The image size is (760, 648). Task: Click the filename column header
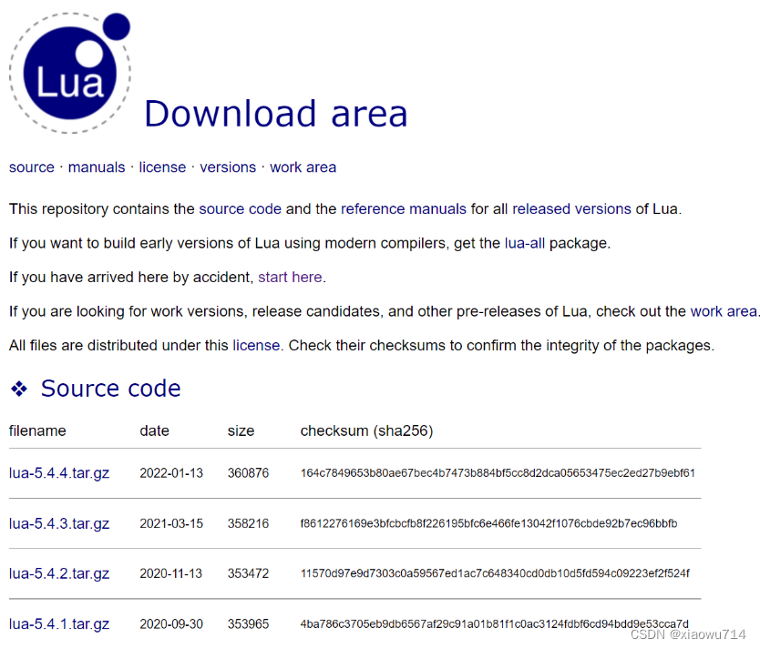point(37,430)
